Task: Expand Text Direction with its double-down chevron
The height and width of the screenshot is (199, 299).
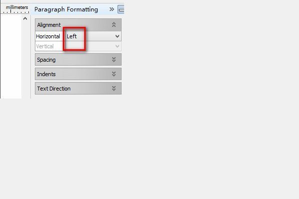Action: point(114,89)
